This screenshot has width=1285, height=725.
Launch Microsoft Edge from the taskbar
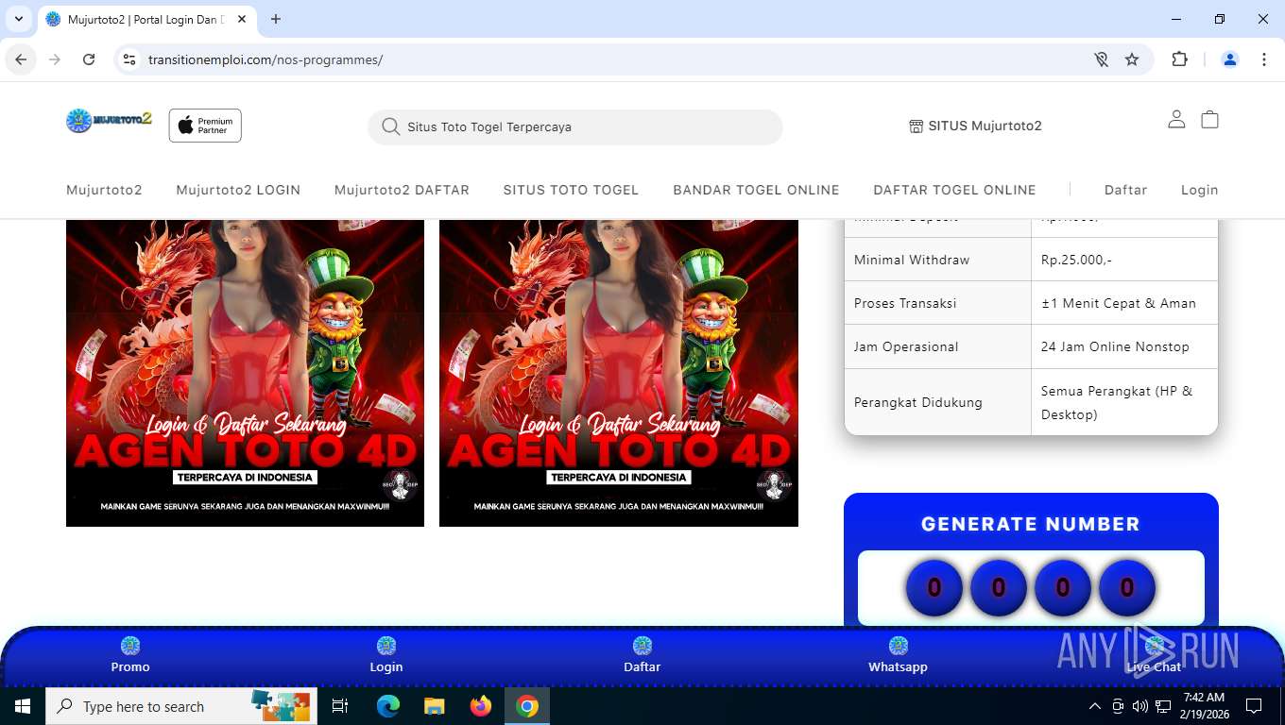(x=387, y=706)
